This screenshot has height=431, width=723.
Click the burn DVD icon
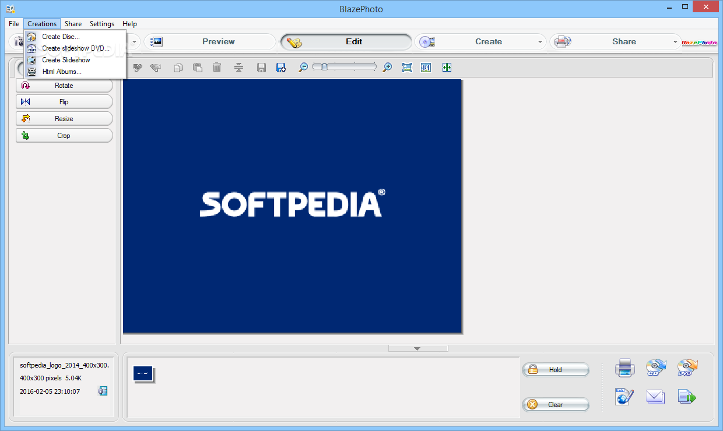coord(687,368)
